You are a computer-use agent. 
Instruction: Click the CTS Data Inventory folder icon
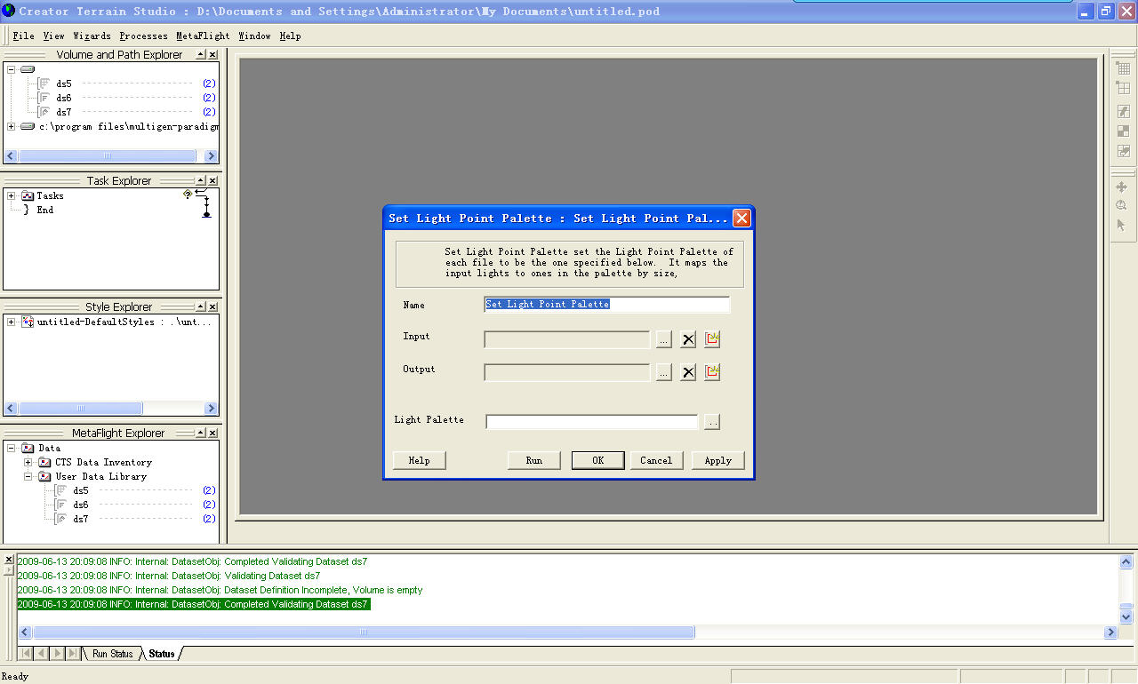pyautogui.click(x=44, y=462)
